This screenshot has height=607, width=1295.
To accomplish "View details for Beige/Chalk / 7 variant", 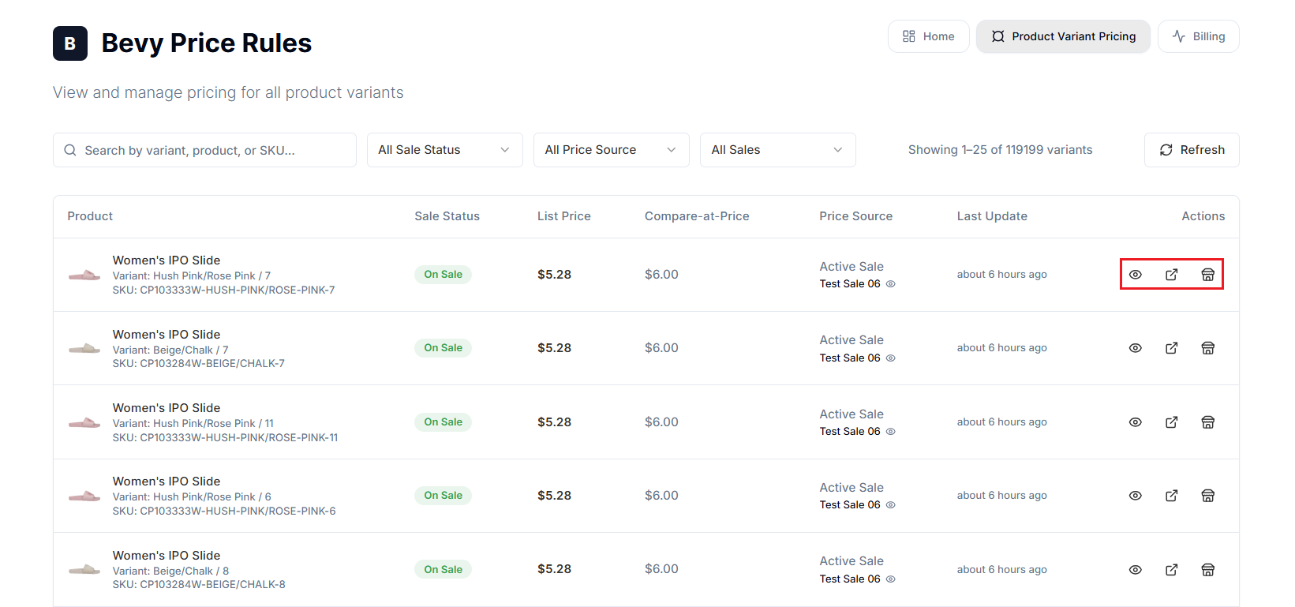I will click(1136, 348).
